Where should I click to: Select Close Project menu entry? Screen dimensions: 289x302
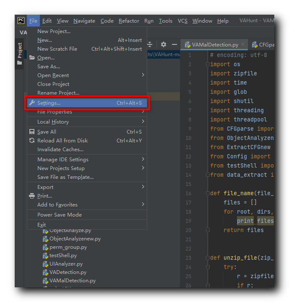(87, 84)
